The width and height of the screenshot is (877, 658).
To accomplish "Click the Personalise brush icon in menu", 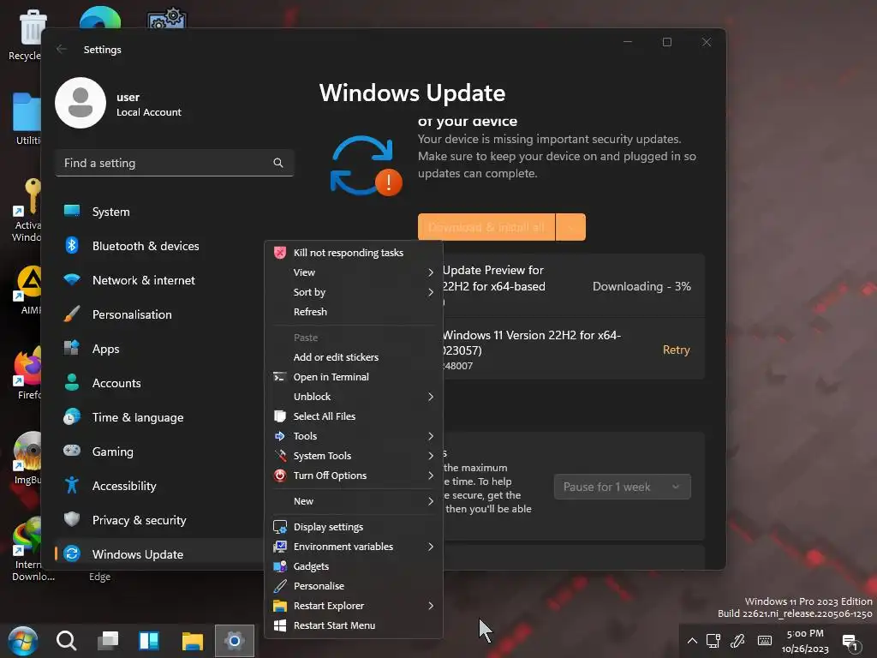I will (280, 586).
